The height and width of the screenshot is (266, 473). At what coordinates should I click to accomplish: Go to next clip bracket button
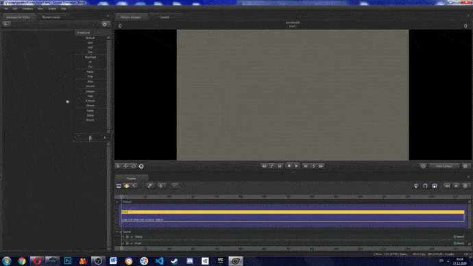click(x=313, y=166)
